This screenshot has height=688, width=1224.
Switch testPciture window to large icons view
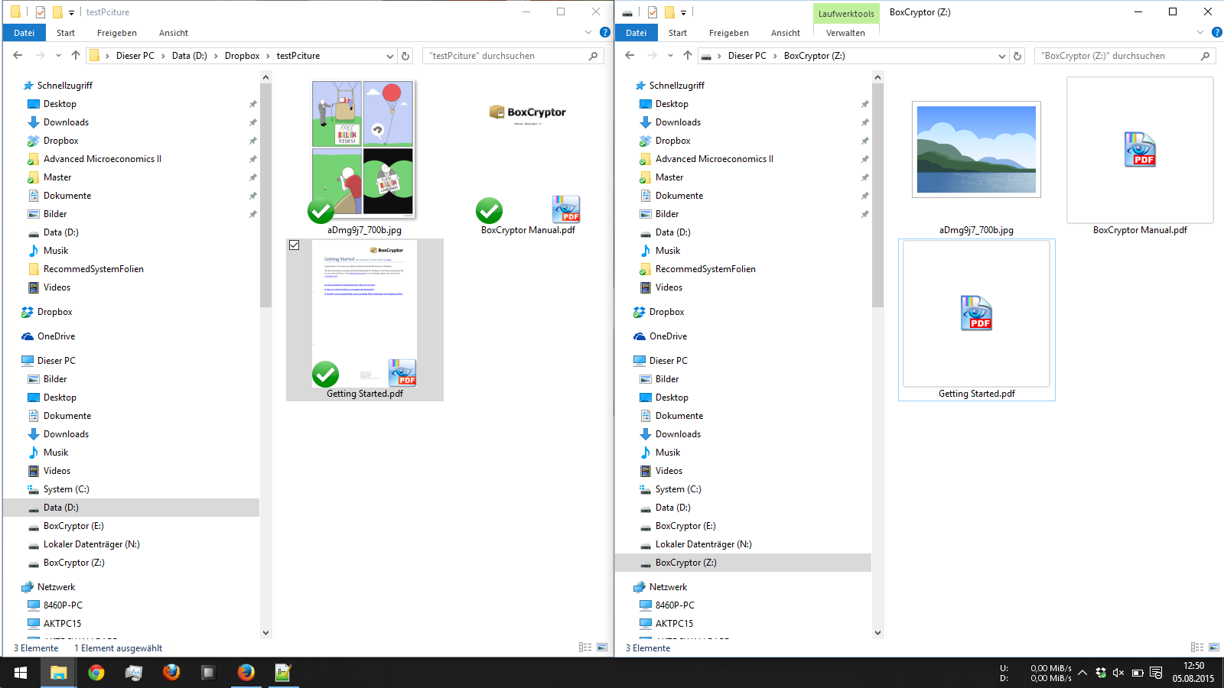click(x=602, y=647)
